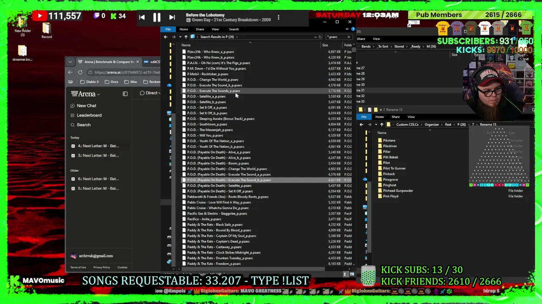
Task: Open the Share ribbon tab in search window
Action: (199, 29)
